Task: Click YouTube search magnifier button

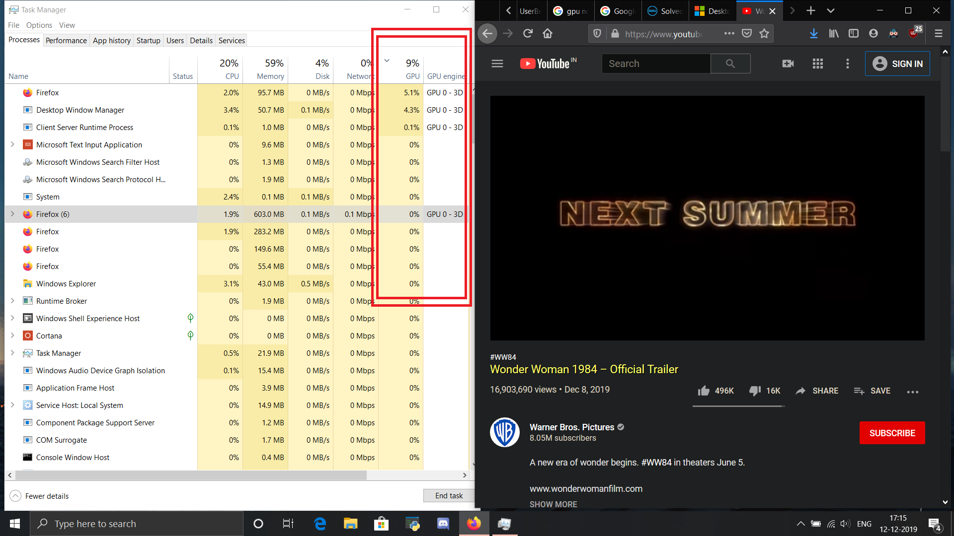Action: tap(730, 64)
